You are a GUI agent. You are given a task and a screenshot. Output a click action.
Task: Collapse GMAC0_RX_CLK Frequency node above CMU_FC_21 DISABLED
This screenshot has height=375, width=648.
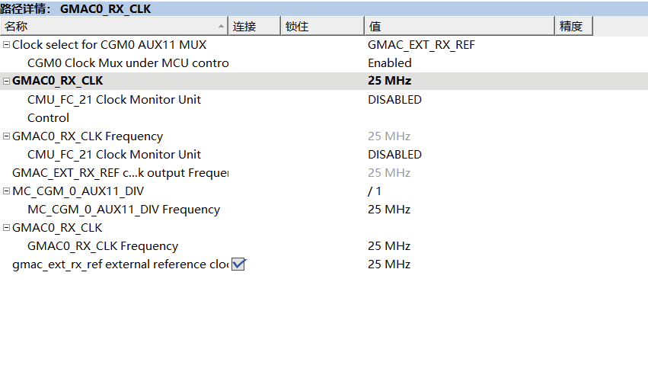(6, 136)
